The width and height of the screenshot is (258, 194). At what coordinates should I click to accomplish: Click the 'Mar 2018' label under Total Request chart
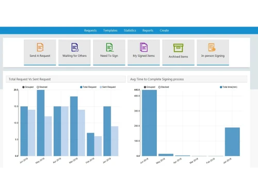73,160
